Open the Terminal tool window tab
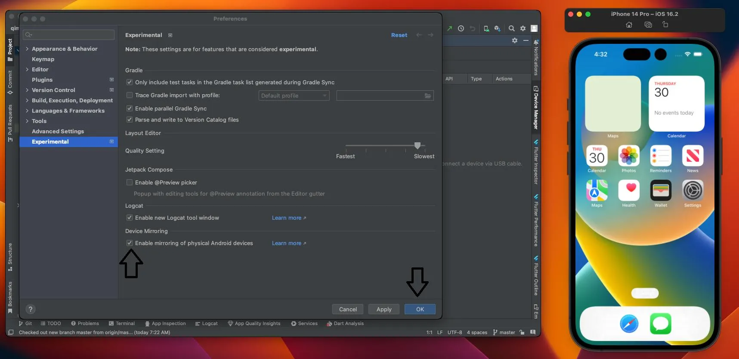Screen dimensions: 739x359 coord(122,323)
